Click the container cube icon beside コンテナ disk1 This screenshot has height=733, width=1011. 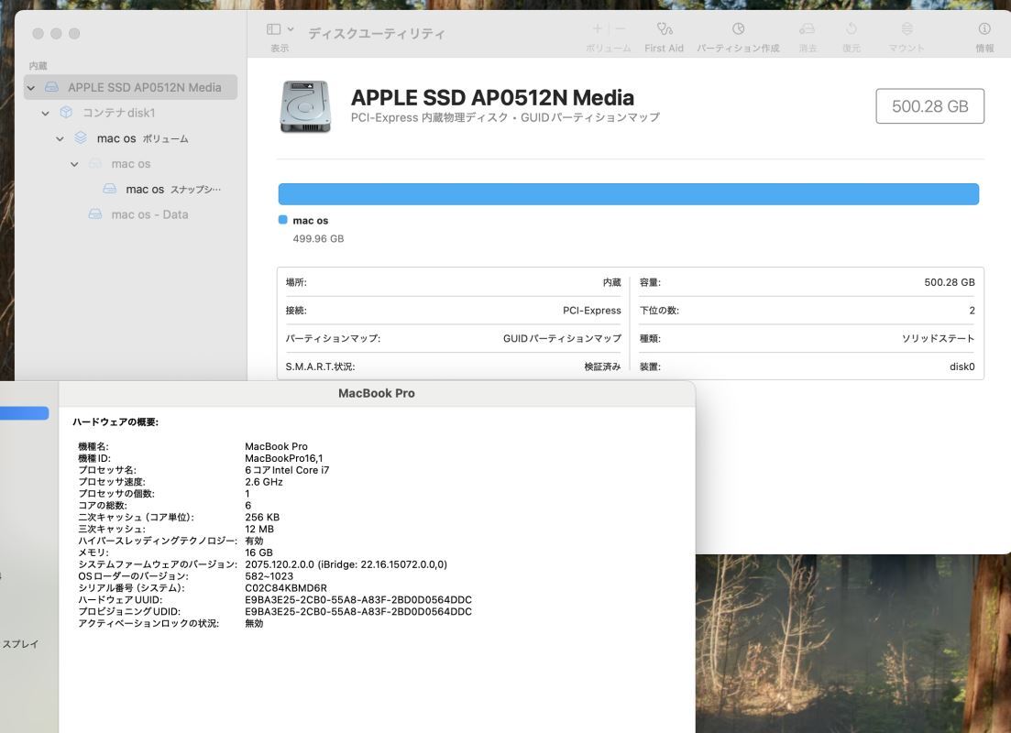[x=66, y=112]
